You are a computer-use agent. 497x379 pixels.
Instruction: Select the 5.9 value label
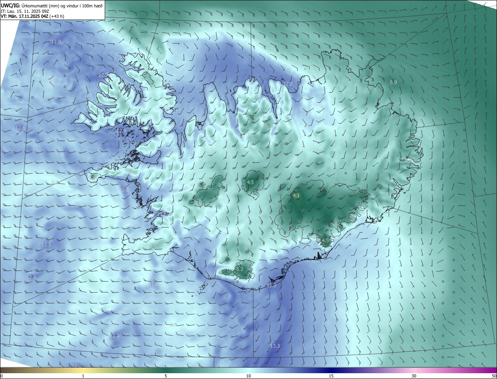click(393, 82)
